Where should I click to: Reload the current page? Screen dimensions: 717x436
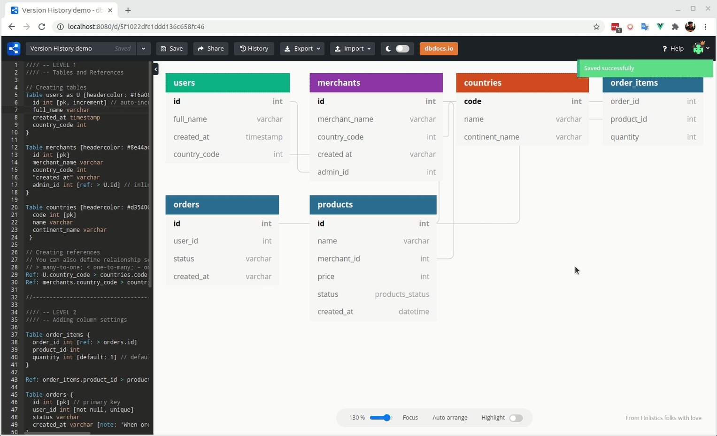point(42,27)
